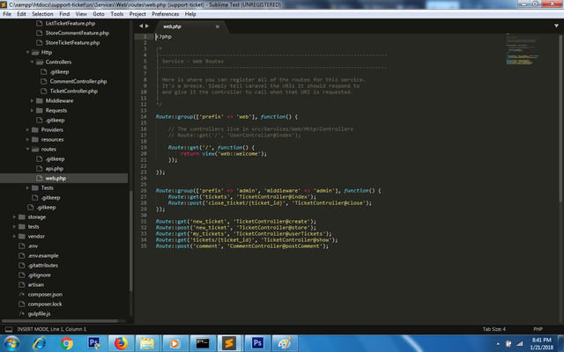Switch to command prompt in taskbar
Viewport: 564px width, 352px height.
203,343
